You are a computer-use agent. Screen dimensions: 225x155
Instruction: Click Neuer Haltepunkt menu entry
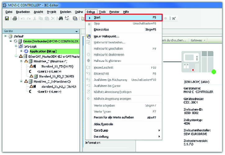(x=106, y=36)
